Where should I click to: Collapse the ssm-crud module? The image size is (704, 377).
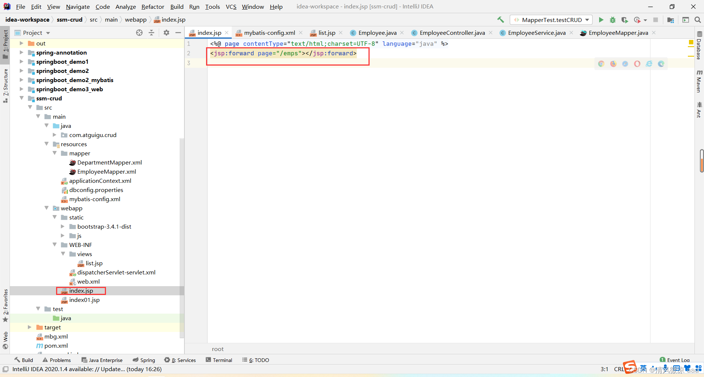click(21, 98)
